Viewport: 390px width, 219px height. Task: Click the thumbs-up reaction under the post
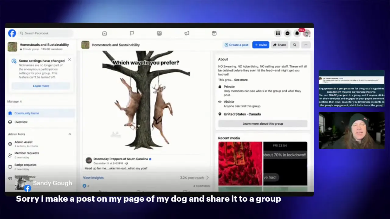(84, 186)
